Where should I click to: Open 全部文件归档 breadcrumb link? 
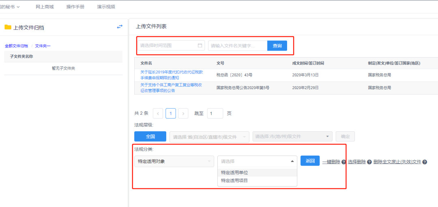(x=16, y=46)
